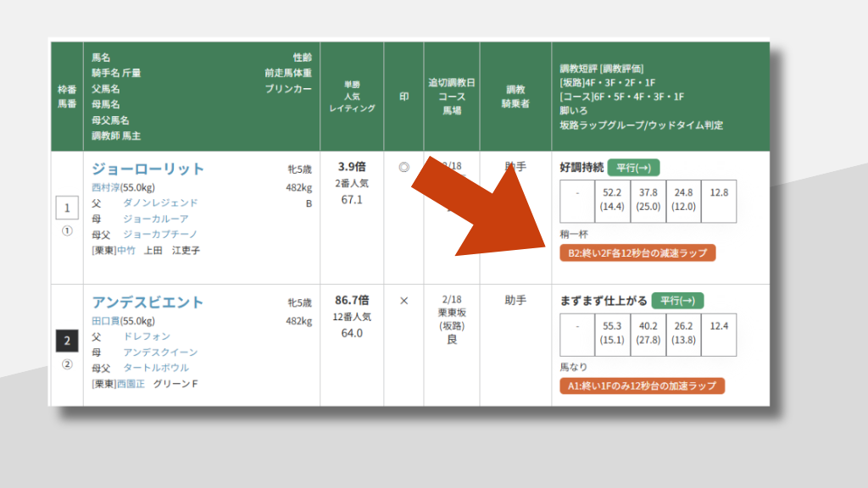This screenshot has height=488, width=868.
Task: Open horse page for アンデスビエント
Action: click(x=148, y=302)
